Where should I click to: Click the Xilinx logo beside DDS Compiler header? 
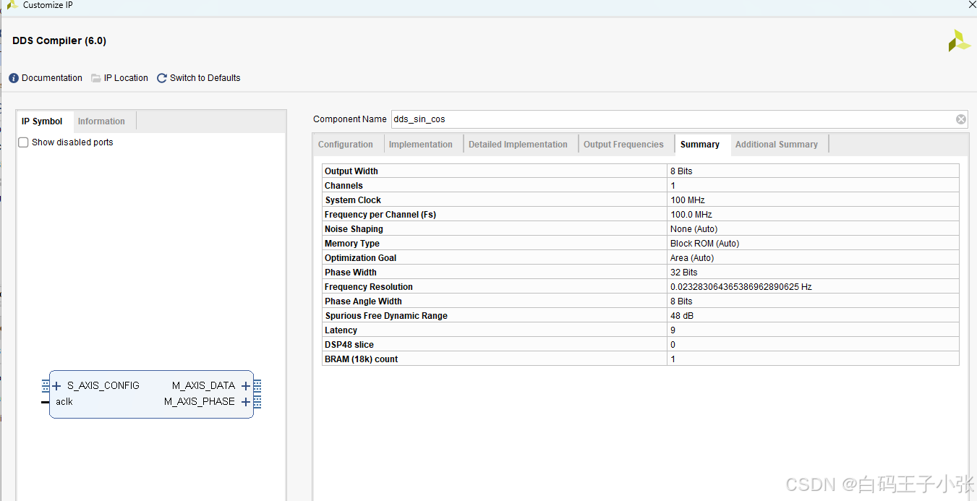tap(959, 40)
